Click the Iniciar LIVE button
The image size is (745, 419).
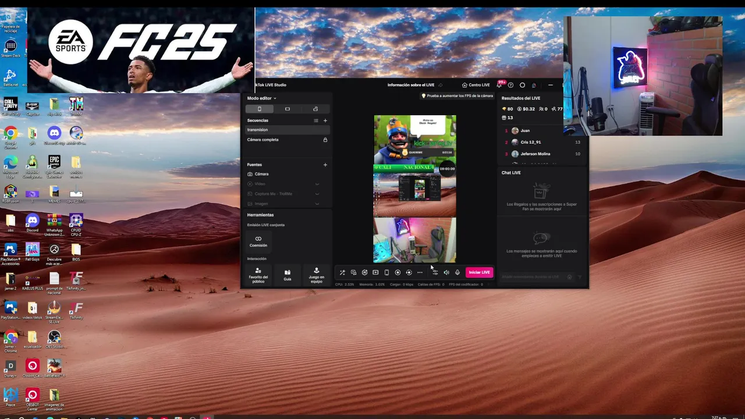pos(480,272)
